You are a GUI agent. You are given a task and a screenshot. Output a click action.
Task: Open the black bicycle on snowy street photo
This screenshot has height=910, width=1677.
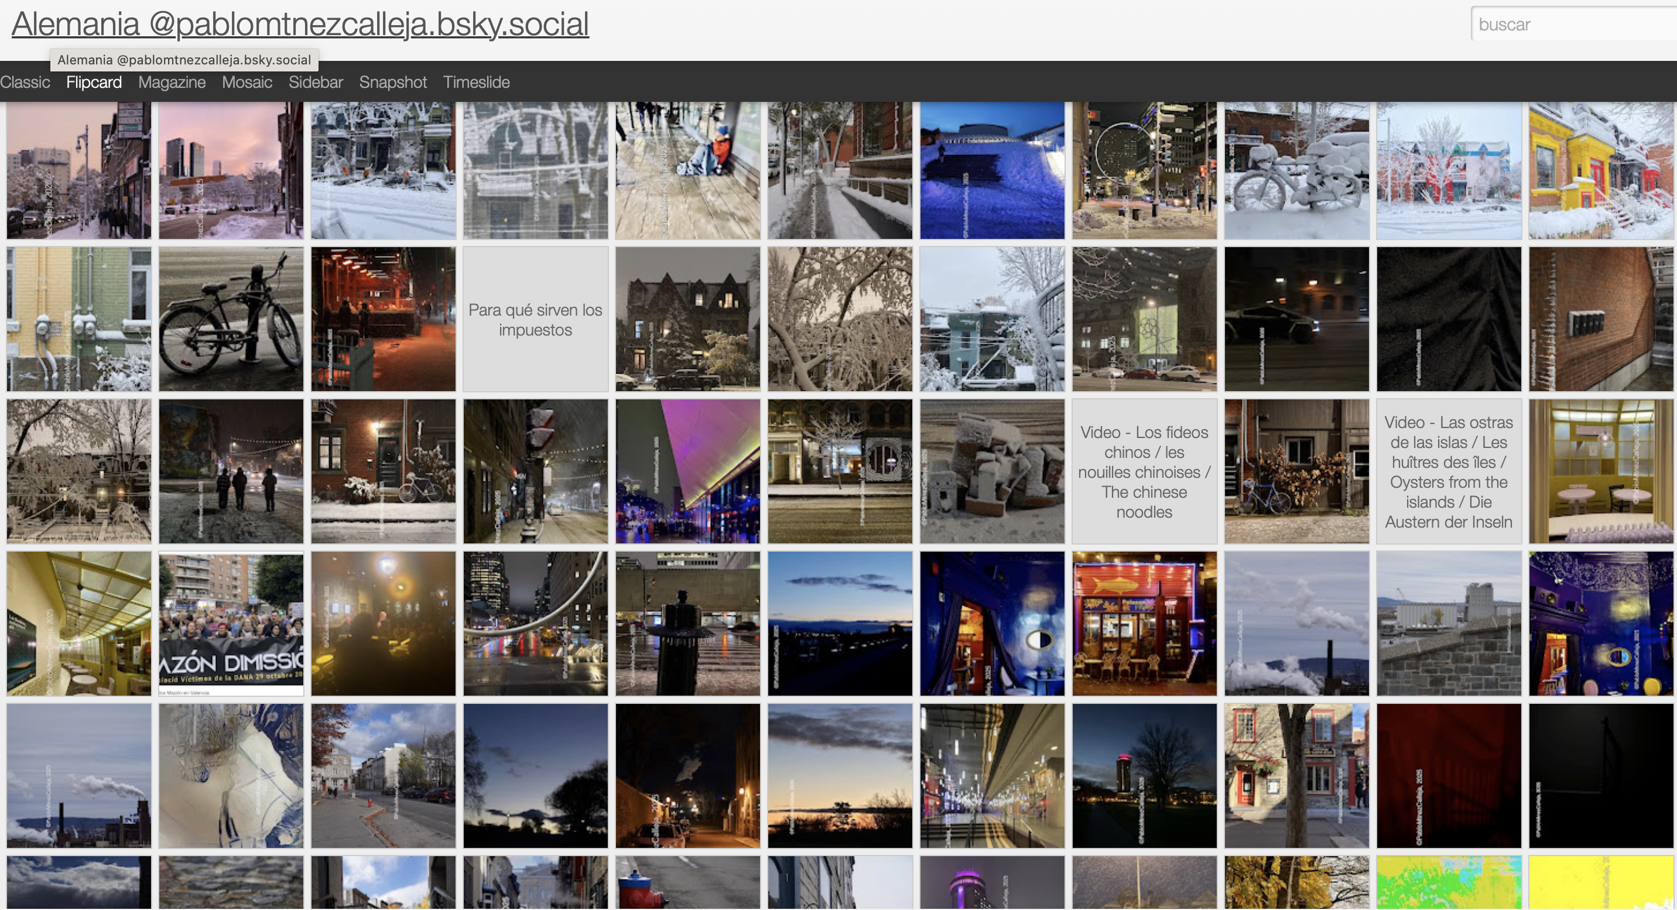tap(231, 320)
